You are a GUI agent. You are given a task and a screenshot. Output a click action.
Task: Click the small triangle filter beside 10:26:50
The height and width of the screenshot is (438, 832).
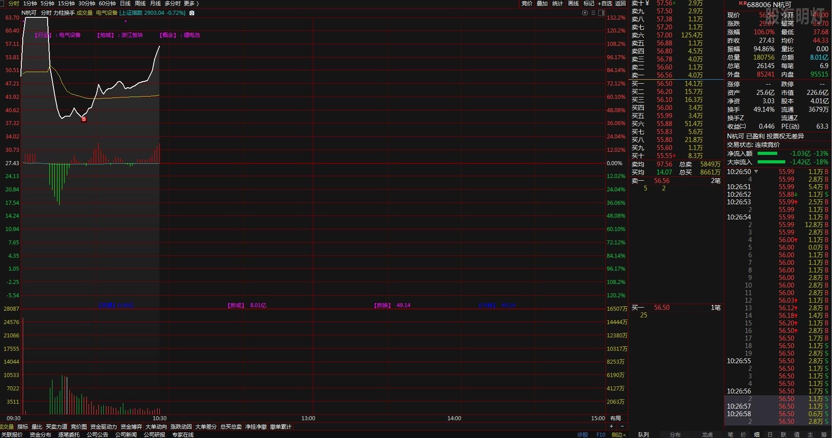point(756,171)
